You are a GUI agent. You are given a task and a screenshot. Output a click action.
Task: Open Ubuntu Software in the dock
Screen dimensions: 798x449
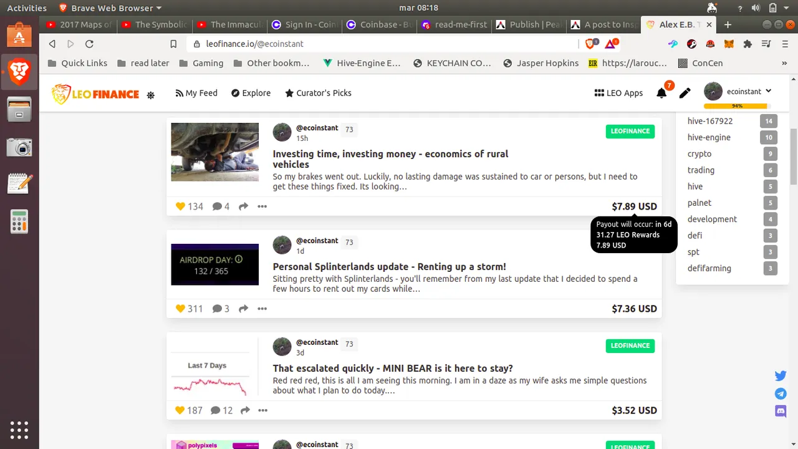click(19, 35)
